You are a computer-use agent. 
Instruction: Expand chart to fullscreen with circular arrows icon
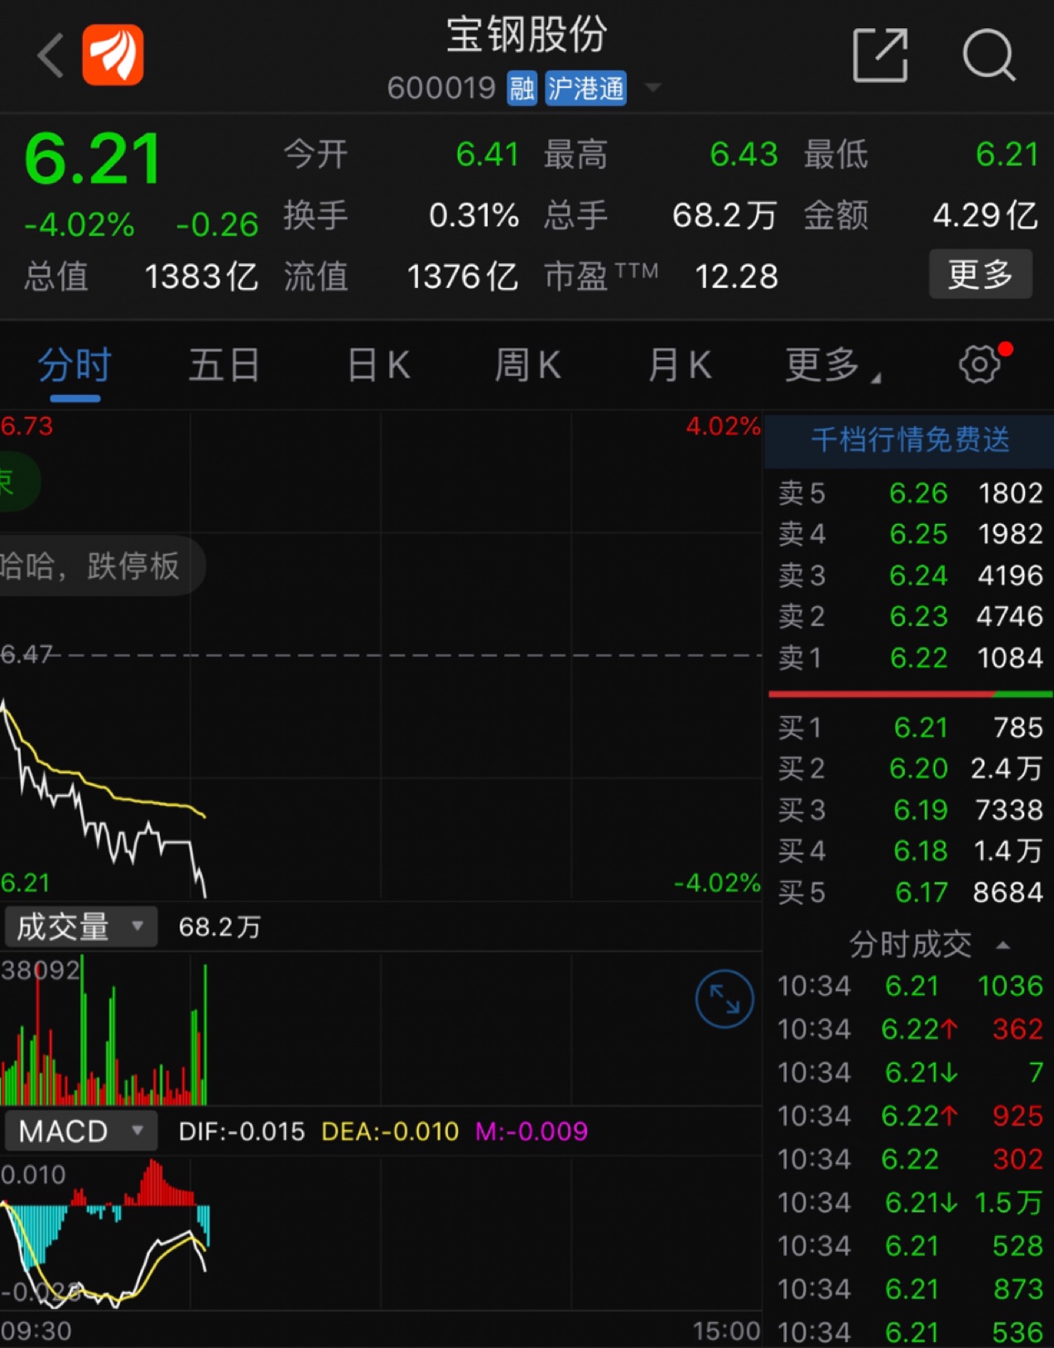724,999
